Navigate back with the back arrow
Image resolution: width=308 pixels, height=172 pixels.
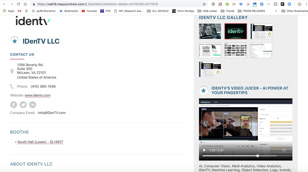click(4, 4)
